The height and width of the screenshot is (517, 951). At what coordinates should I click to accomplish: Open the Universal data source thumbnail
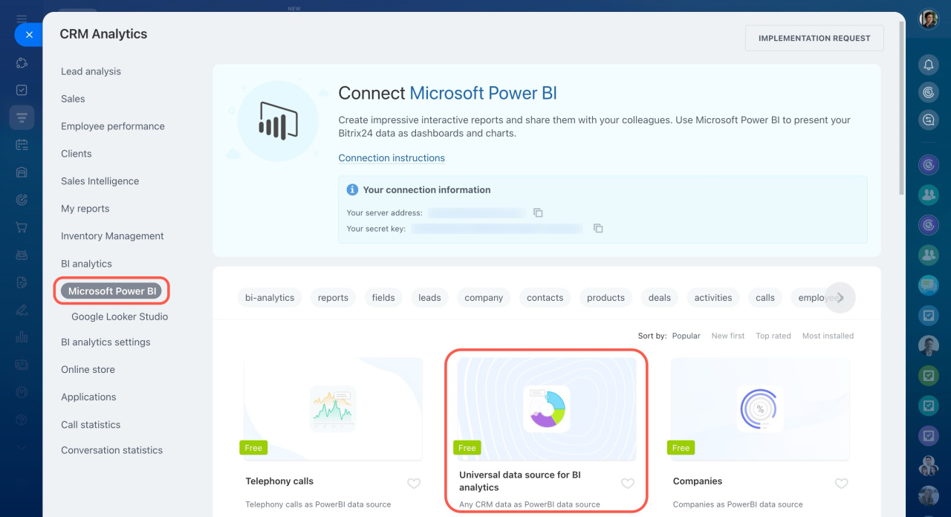(x=547, y=409)
